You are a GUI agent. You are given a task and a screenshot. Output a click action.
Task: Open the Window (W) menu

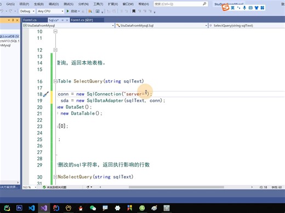128,4
